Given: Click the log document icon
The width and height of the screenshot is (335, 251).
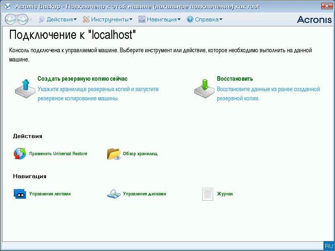Looking at the screenshot, I should (x=208, y=194).
